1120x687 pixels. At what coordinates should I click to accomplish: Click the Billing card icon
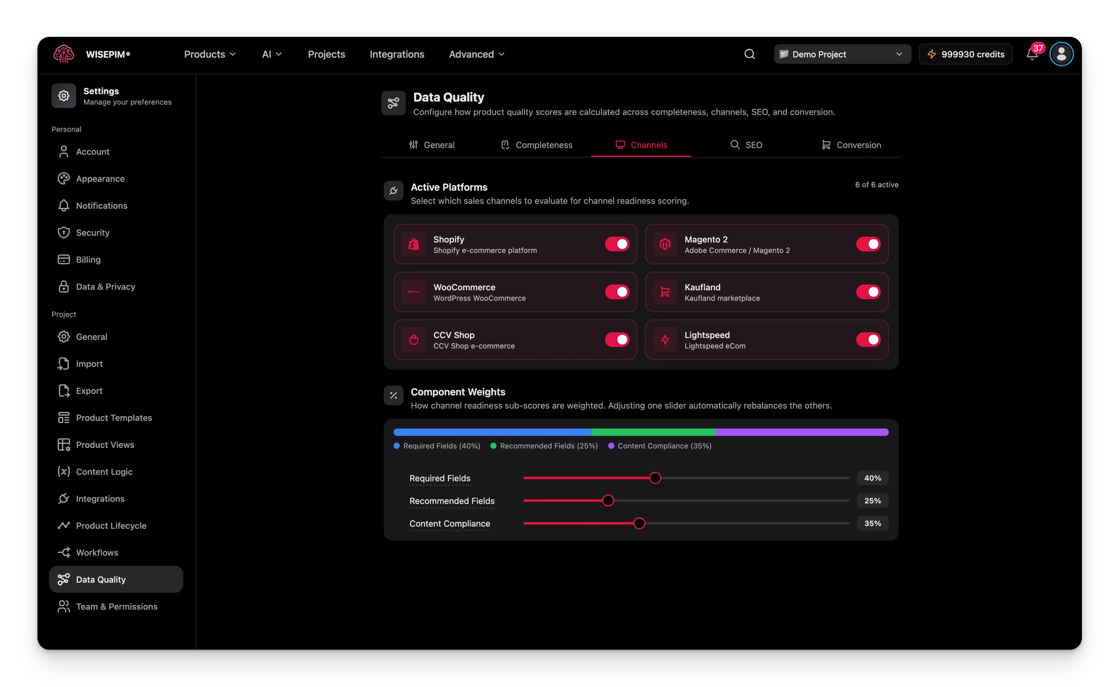64,259
